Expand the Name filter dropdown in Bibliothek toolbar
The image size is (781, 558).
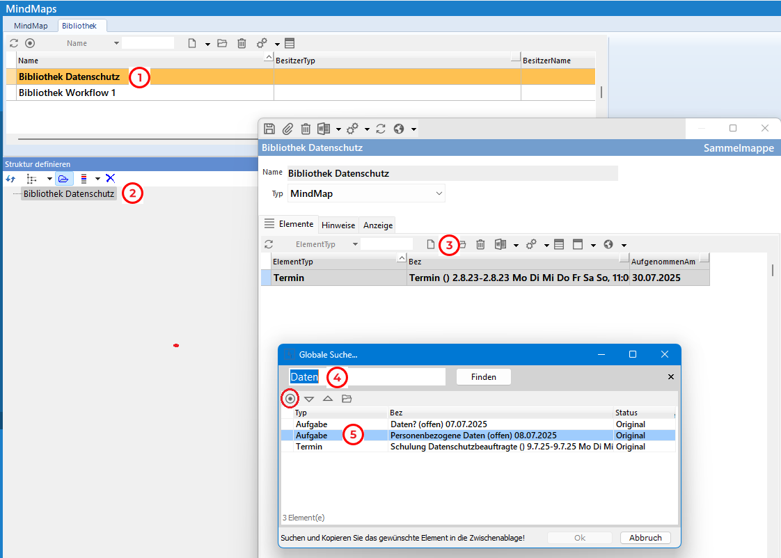[x=116, y=43]
